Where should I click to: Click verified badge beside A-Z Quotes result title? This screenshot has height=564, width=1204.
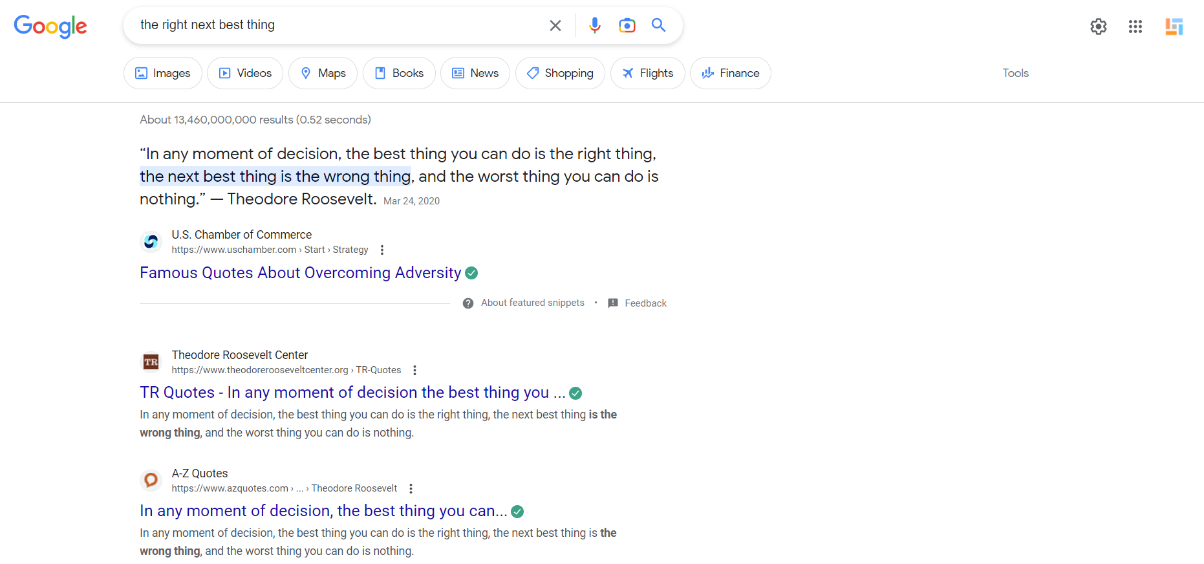click(517, 512)
